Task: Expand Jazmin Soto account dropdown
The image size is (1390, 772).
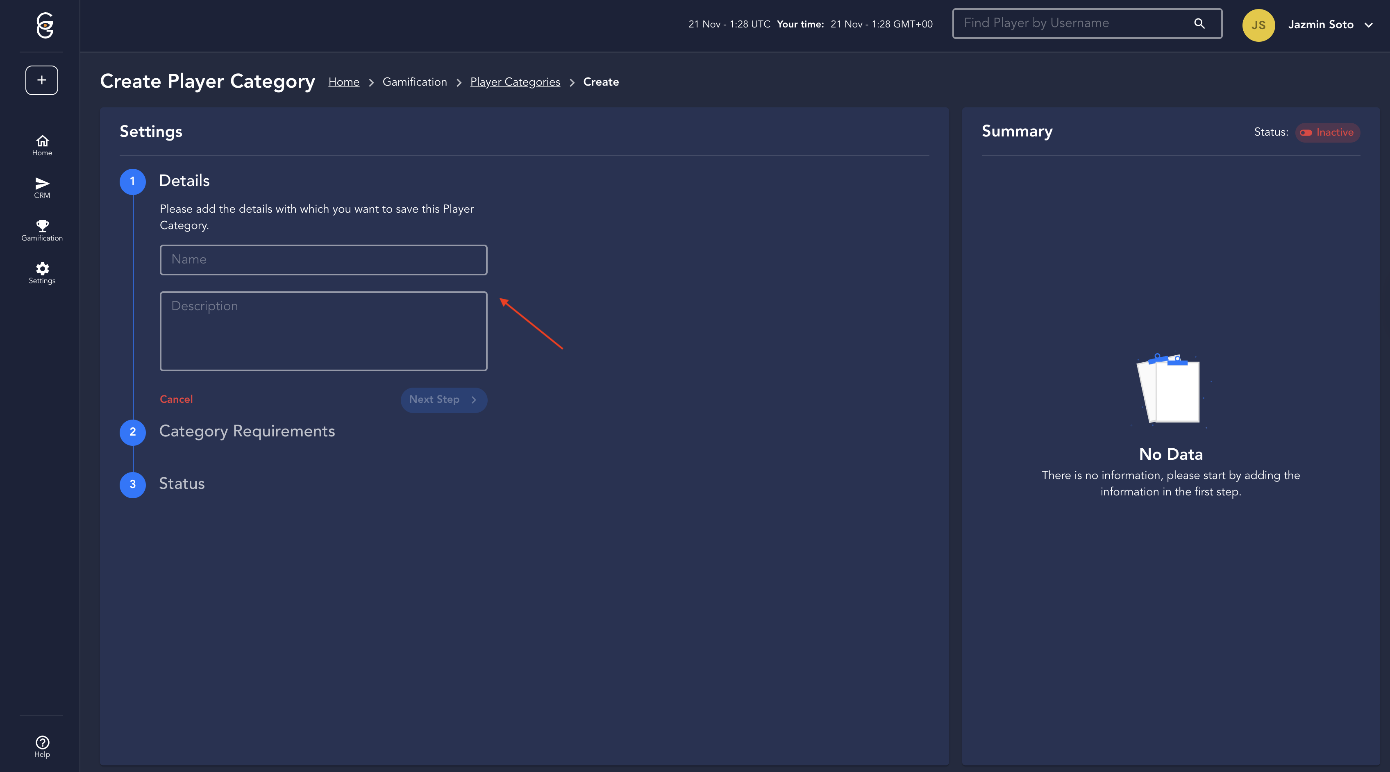Action: coord(1368,25)
